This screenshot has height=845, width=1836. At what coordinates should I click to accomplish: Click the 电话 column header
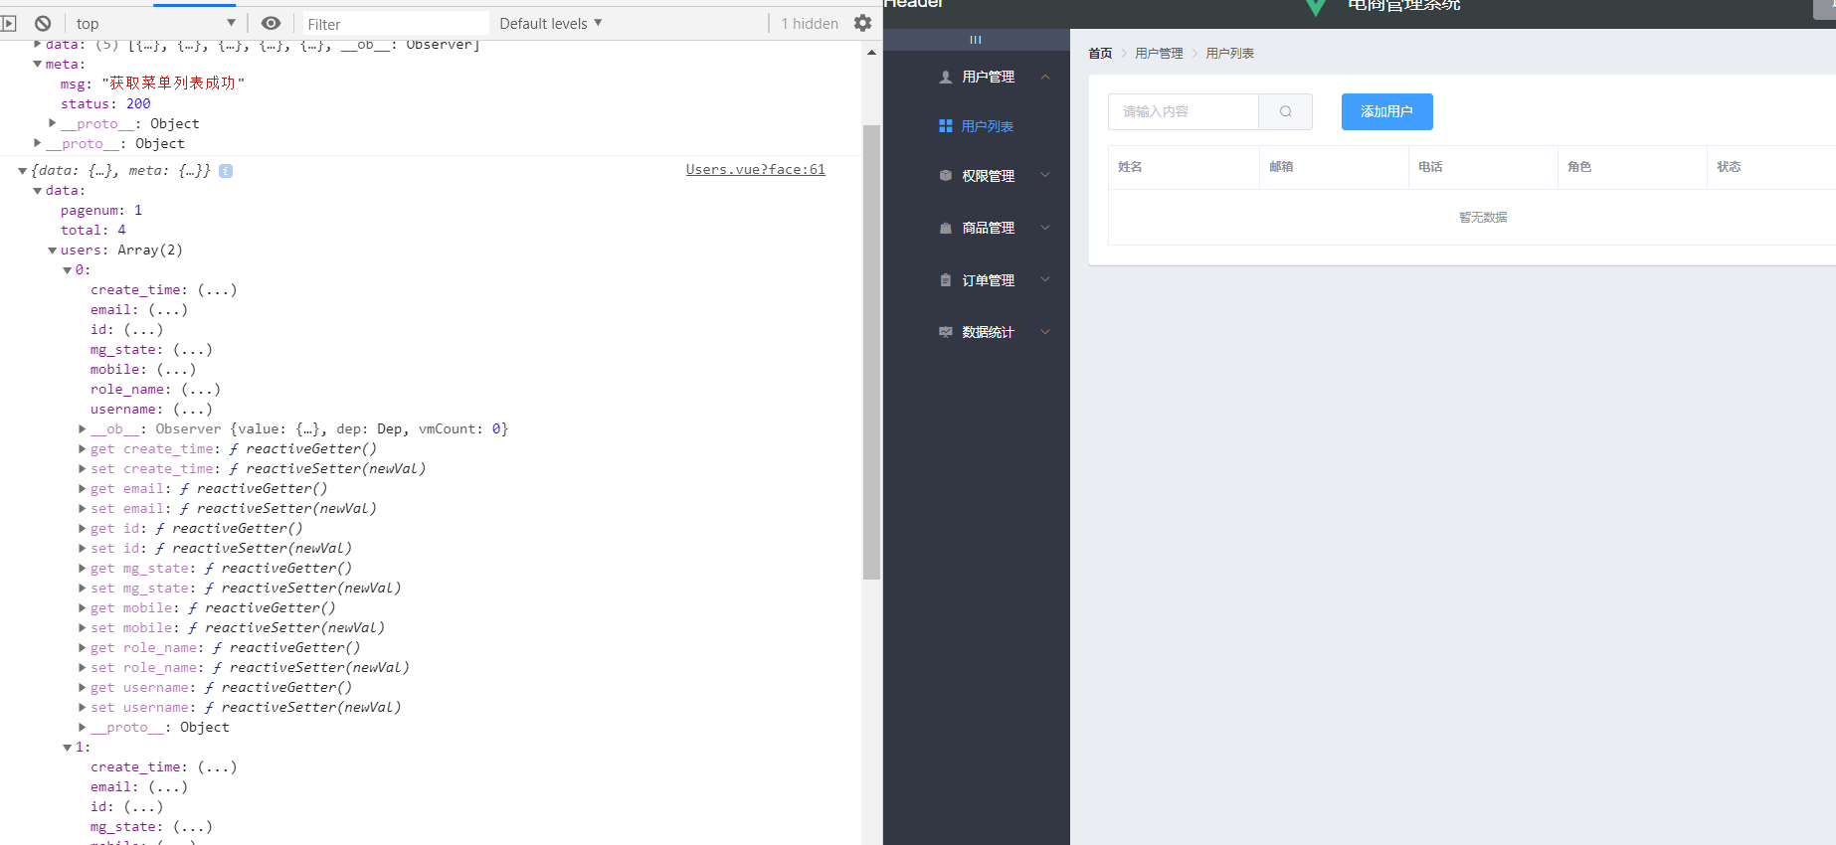1430,167
